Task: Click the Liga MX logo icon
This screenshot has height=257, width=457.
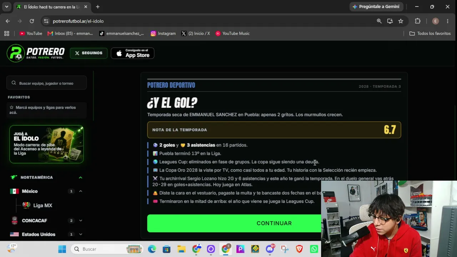Action: 26,206
